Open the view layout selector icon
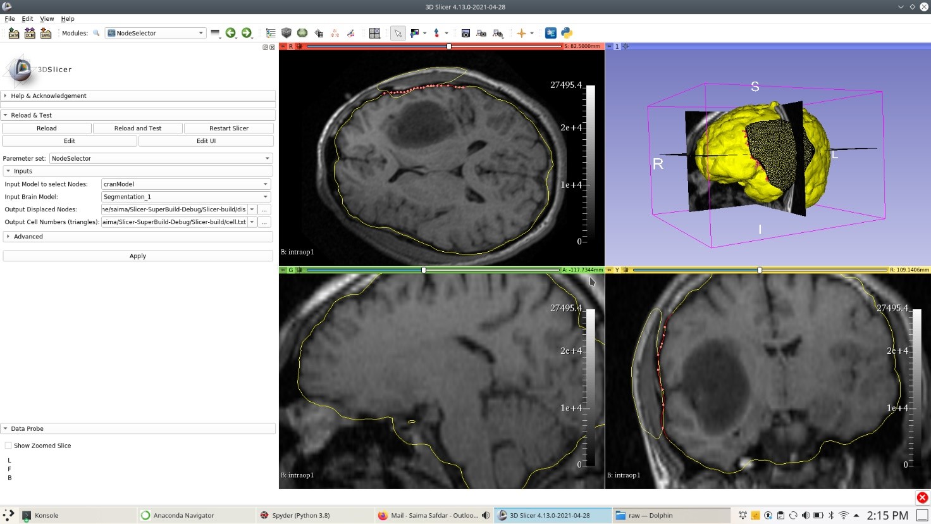The width and height of the screenshot is (931, 524). (374, 33)
